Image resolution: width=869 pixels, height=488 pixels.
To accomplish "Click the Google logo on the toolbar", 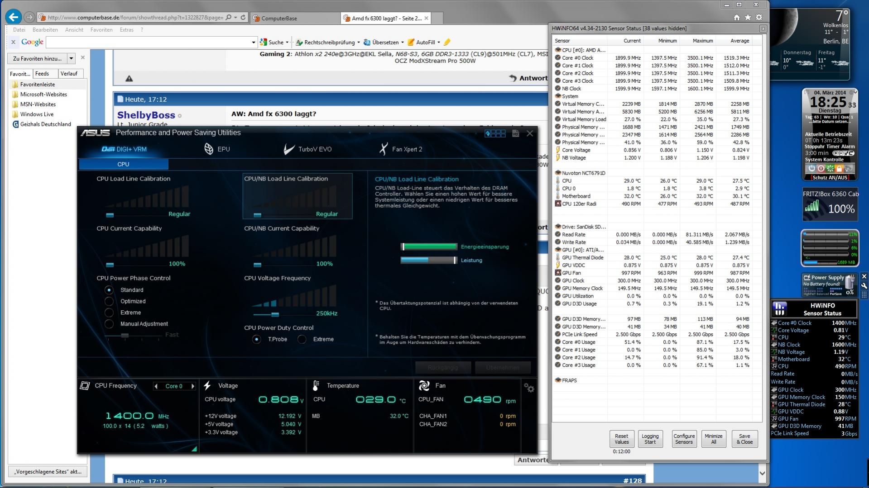I will (33, 42).
